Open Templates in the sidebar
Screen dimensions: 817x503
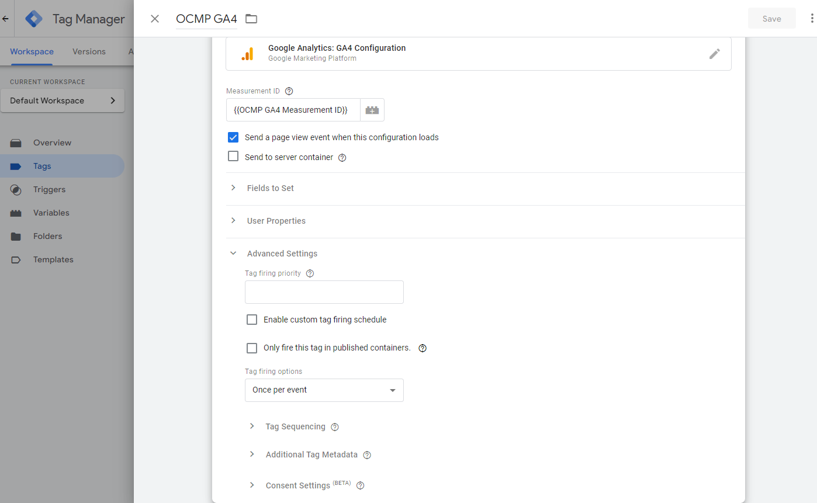[62, 259]
